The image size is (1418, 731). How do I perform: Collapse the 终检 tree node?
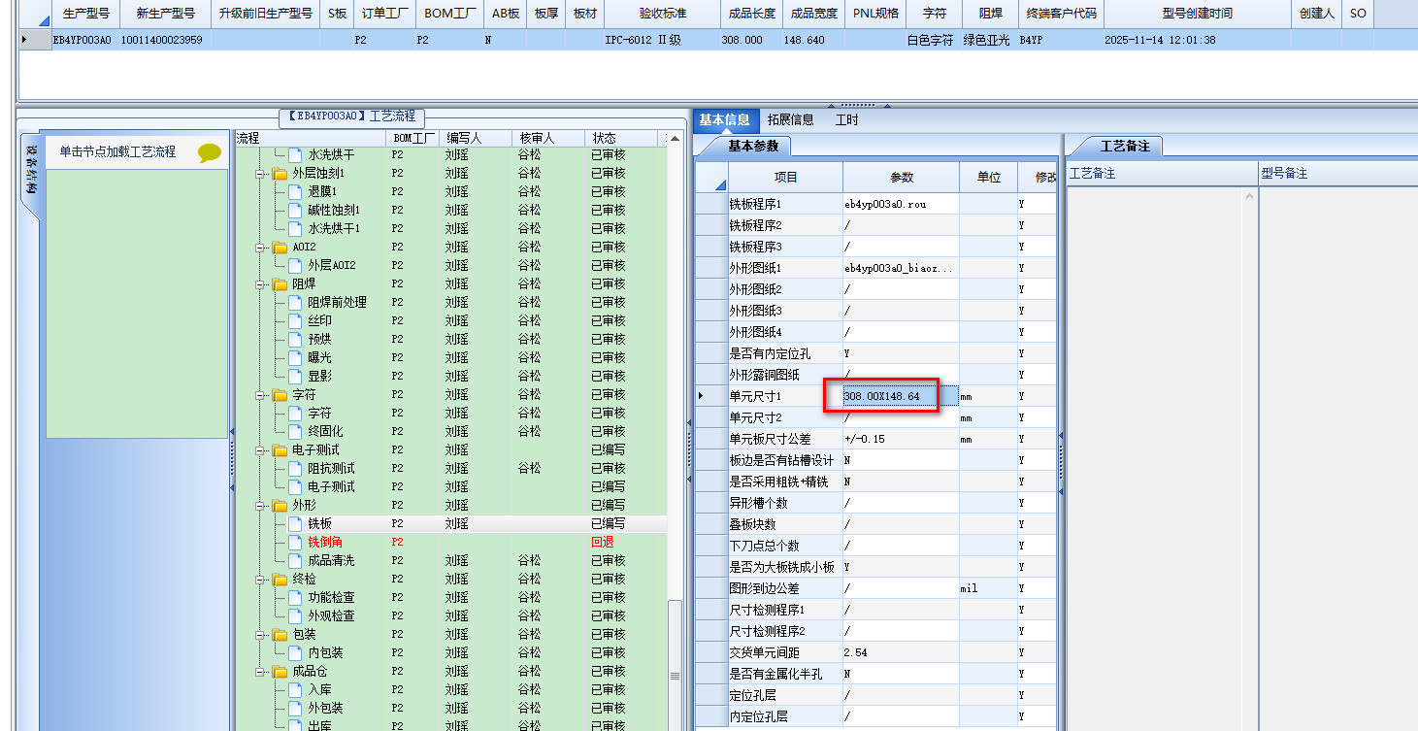pos(260,580)
